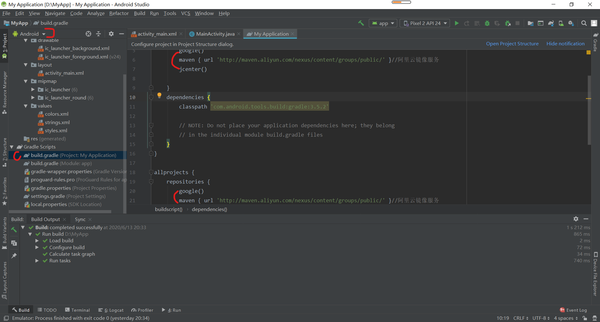Screen dimensions: 600x322
Task: Click Open Project Structure link
Action: (x=512, y=44)
